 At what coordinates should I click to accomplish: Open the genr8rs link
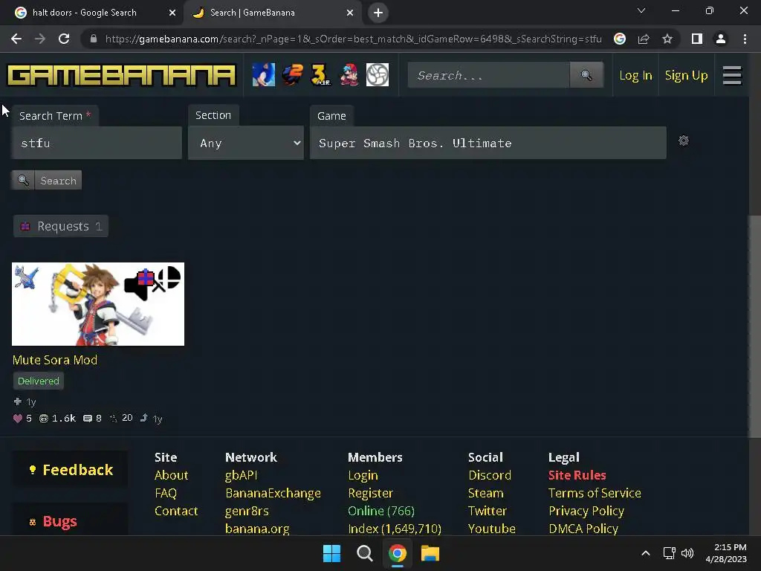click(247, 511)
